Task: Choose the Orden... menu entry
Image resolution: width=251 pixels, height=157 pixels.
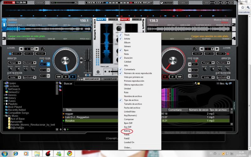Action: pos(128,147)
